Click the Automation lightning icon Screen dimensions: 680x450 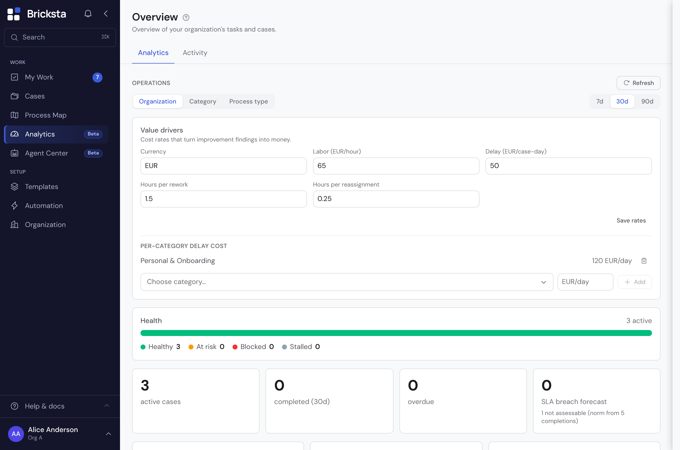click(x=14, y=205)
